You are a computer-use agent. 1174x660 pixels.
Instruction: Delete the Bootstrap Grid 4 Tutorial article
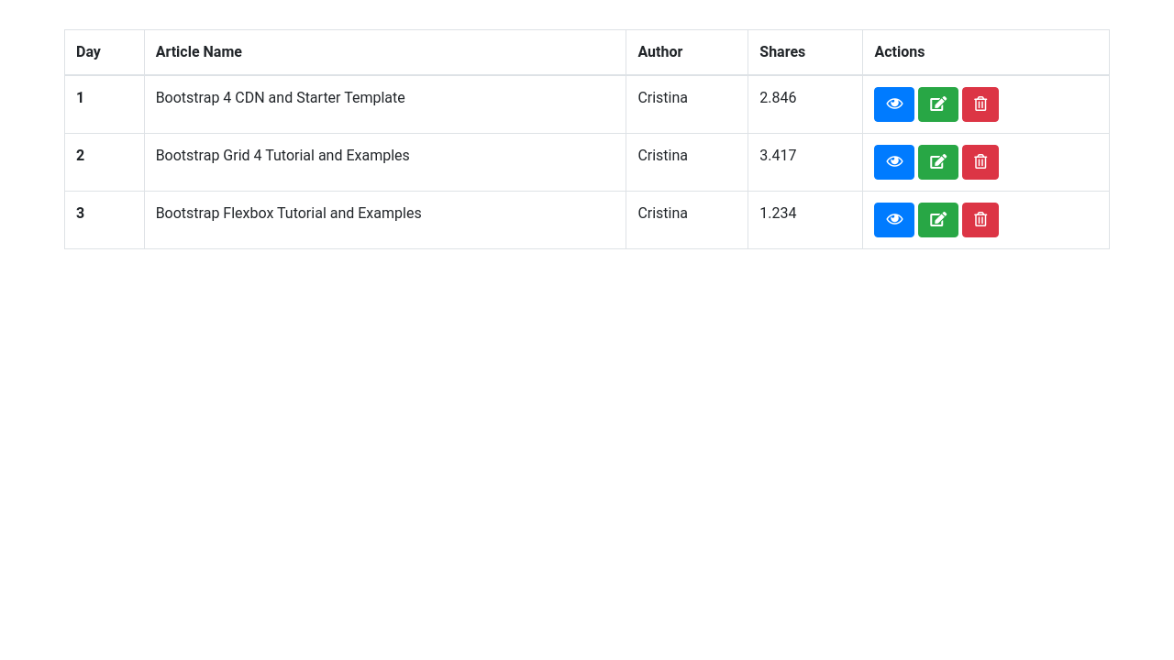[x=980, y=162]
